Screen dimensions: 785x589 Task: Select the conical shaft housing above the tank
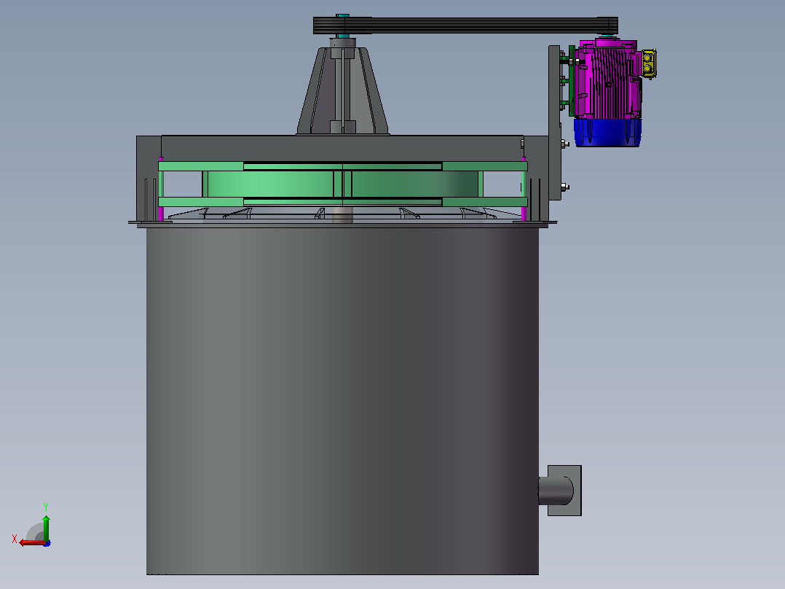(342, 91)
